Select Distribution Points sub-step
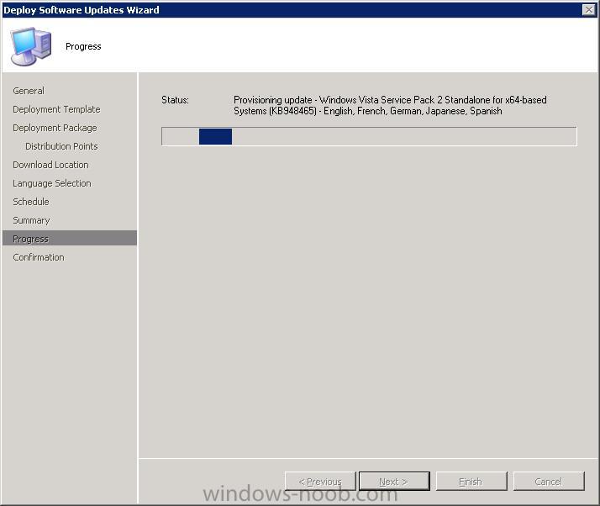This screenshot has height=506, width=600. tap(61, 146)
